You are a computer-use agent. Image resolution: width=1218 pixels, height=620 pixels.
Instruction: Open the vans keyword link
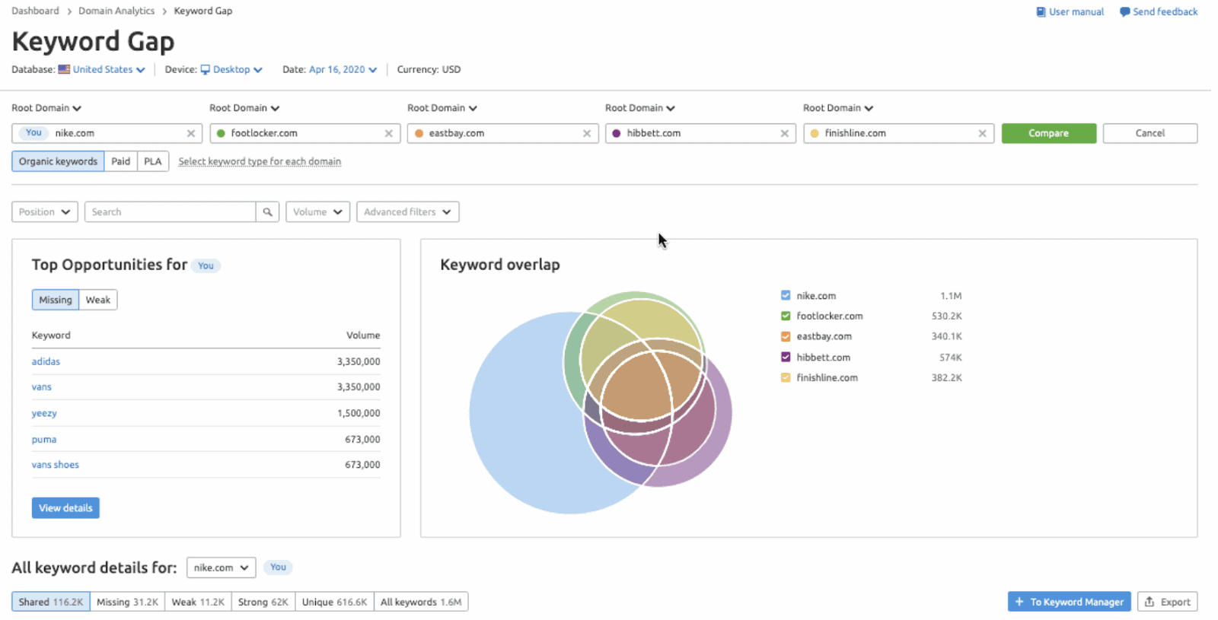tap(42, 387)
